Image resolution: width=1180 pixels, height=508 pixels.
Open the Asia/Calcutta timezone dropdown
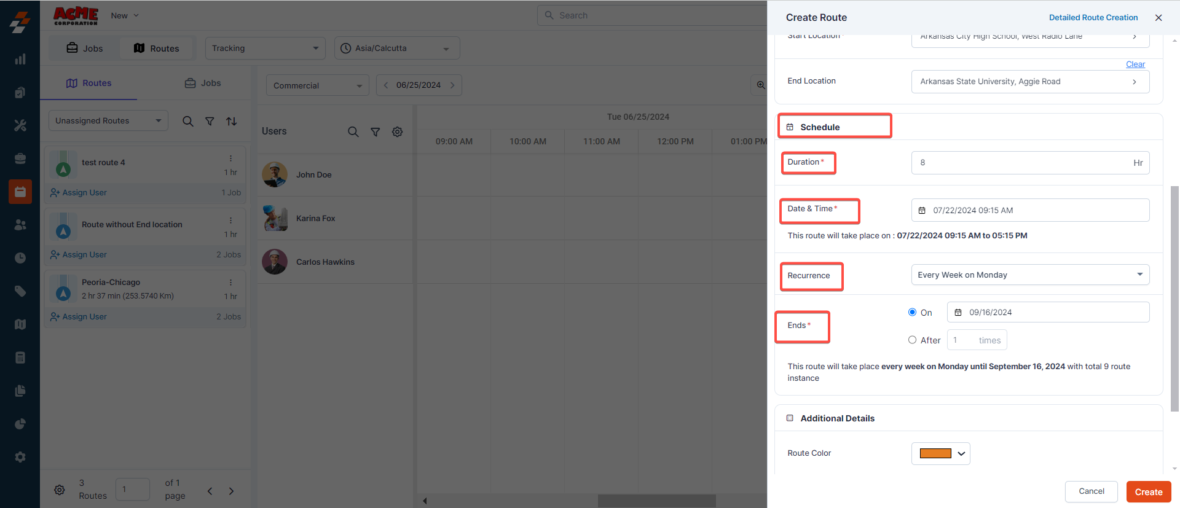click(397, 48)
